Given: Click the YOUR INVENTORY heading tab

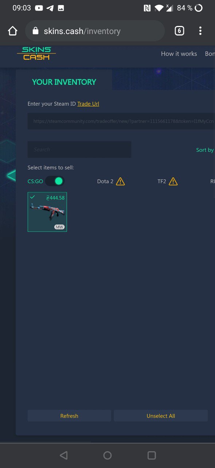Looking at the screenshot, I should pyautogui.click(x=64, y=82).
